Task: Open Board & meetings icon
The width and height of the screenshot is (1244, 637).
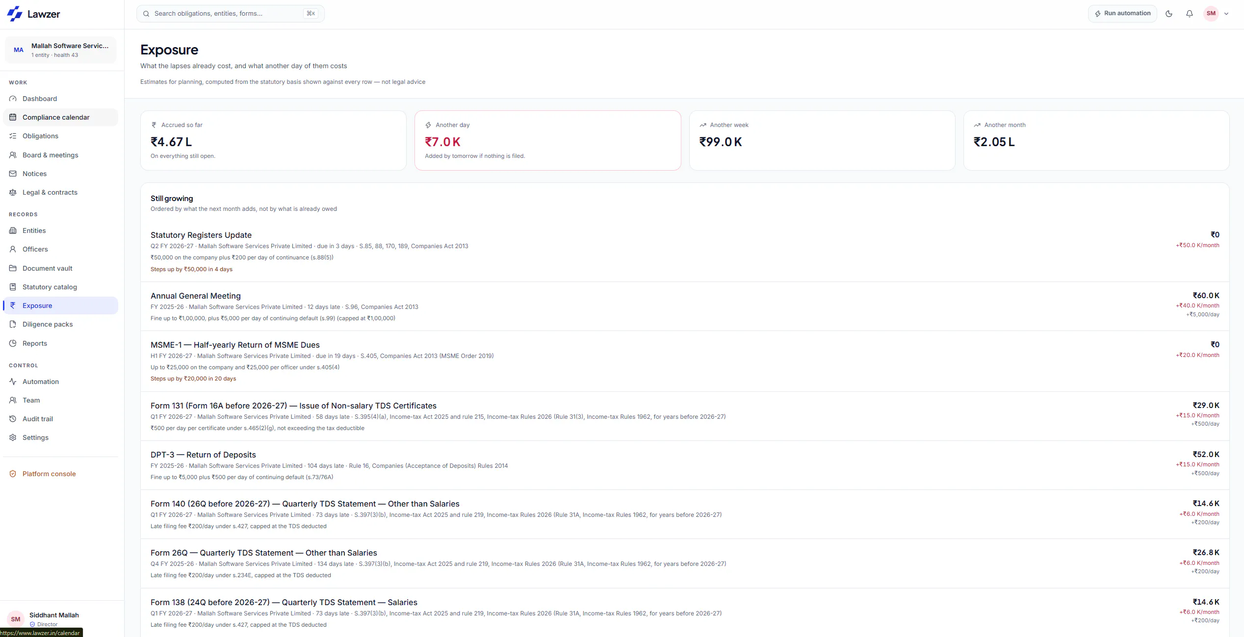Action: coord(13,155)
